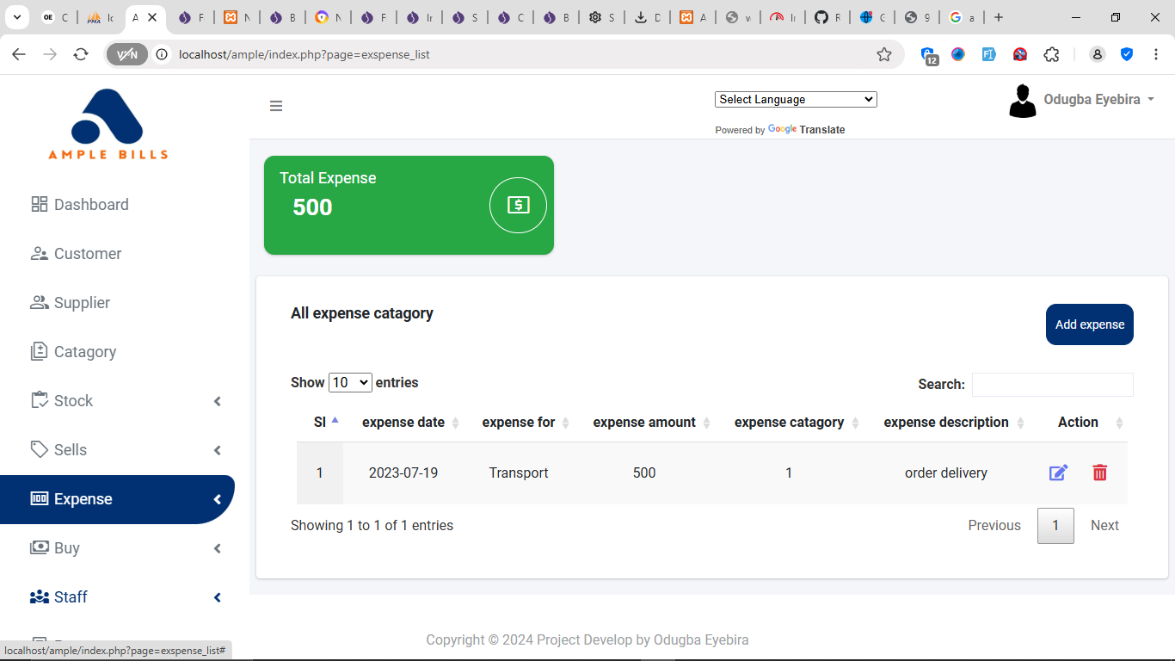Click the Total Expense money icon

(x=518, y=205)
